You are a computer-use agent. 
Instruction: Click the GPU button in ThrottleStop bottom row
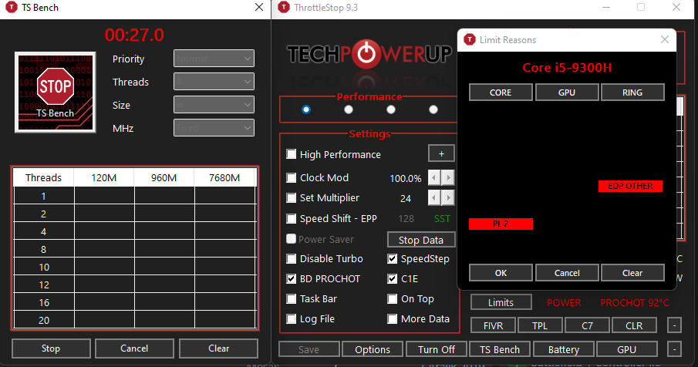click(627, 349)
